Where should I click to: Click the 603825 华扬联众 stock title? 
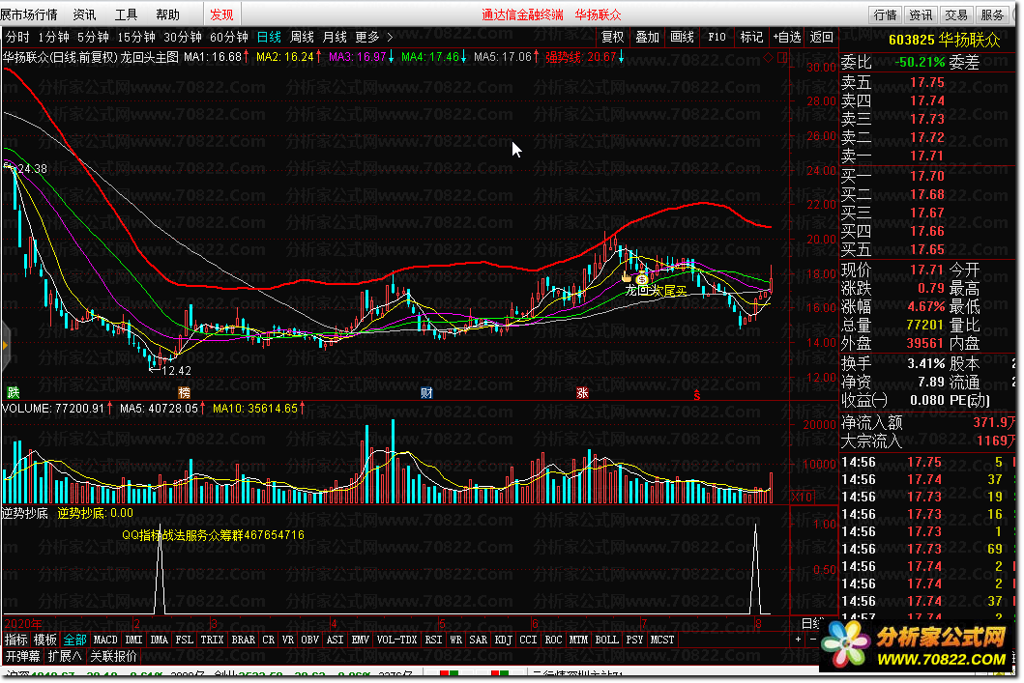click(944, 40)
